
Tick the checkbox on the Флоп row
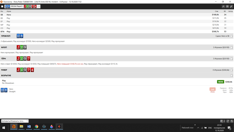[232, 47]
